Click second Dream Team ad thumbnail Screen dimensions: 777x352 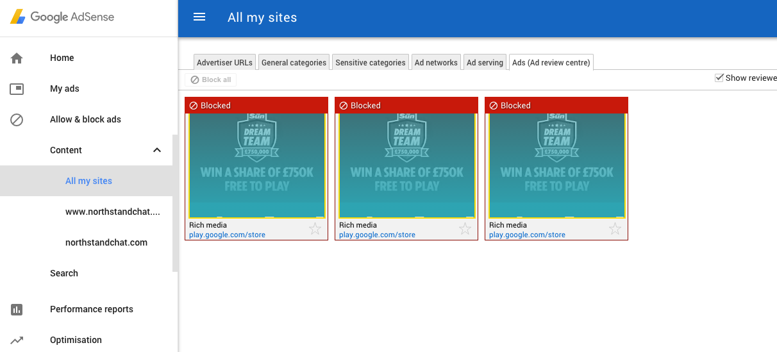pos(407,165)
